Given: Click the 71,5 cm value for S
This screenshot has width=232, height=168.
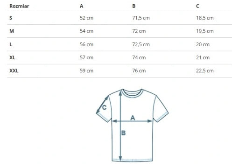Looking at the screenshot, I should click(x=141, y=18).
